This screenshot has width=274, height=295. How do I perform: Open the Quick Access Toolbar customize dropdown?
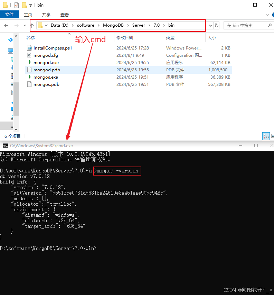click(x=31, y=6)
